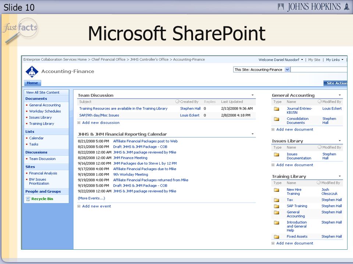Click the folder icon for Consolidation Documents

point(277,119)
